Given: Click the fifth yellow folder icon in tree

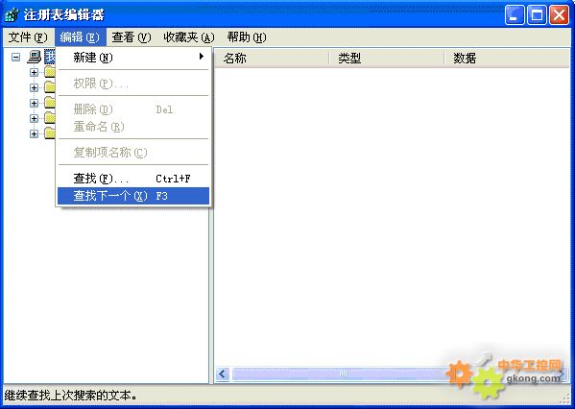Looking at the screenshot, I should click(50, 133).
